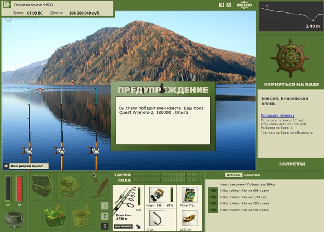The width and height of the screenshot is (324, 232).
Task: Select the reel slot with 95% condition
Action: pyautogui.click(x=160, y=196)
